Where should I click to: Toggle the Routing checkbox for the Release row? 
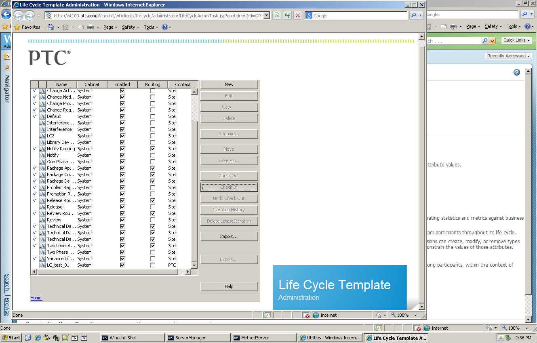(153, 207)
